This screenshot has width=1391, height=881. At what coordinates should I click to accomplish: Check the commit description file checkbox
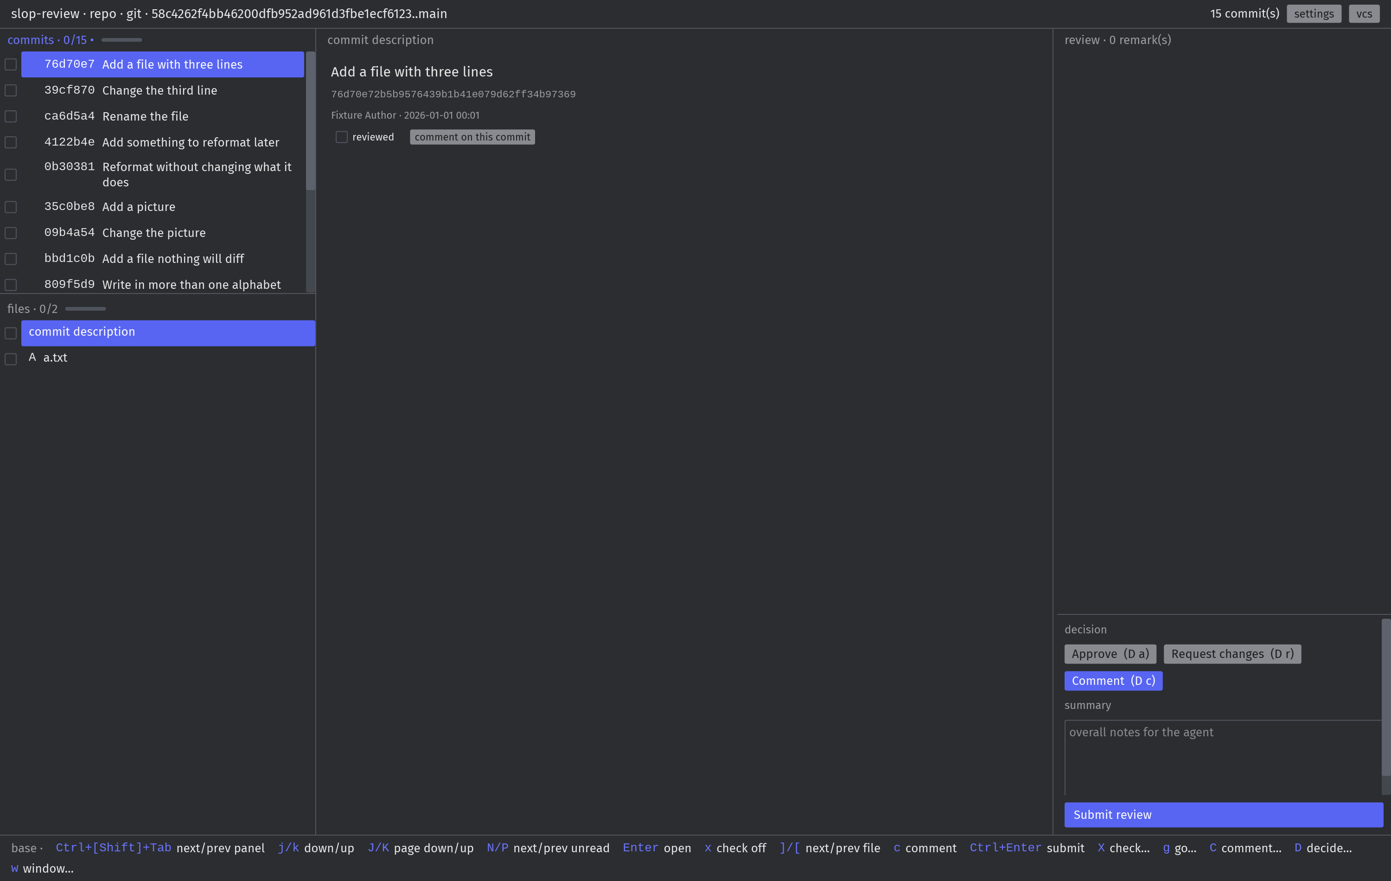(x=11, y=333)
